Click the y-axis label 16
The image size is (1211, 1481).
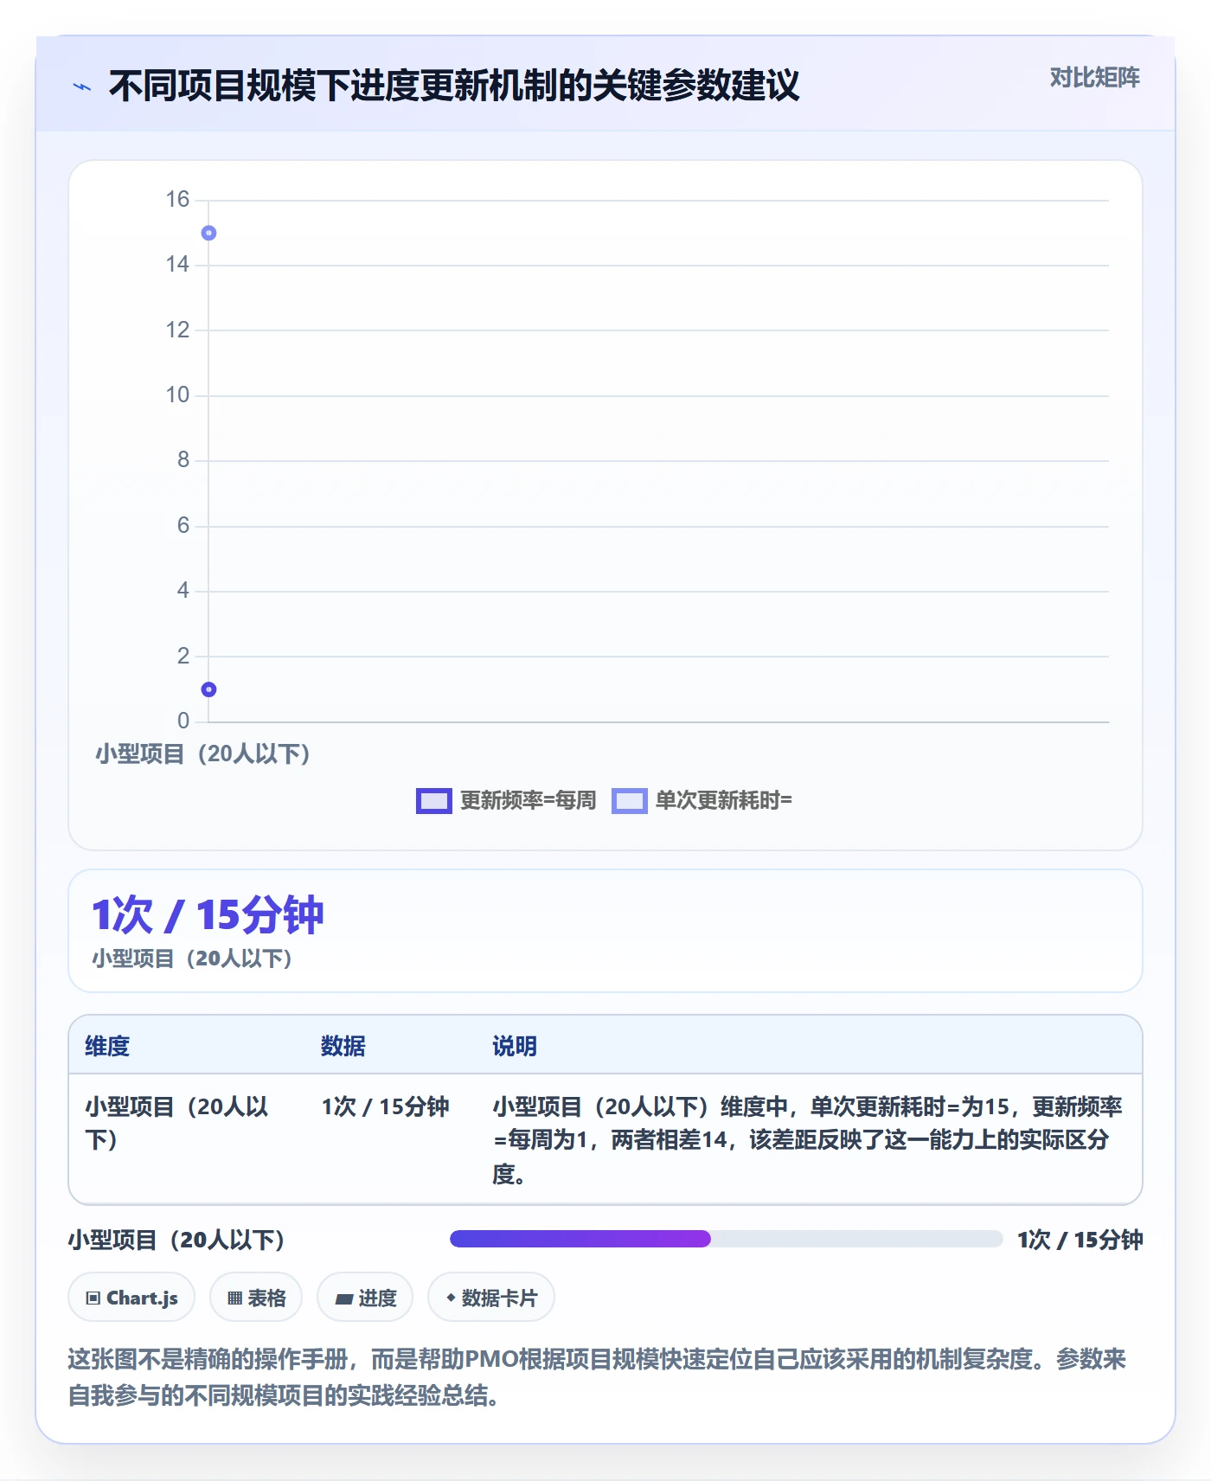[x=177, y=200]
